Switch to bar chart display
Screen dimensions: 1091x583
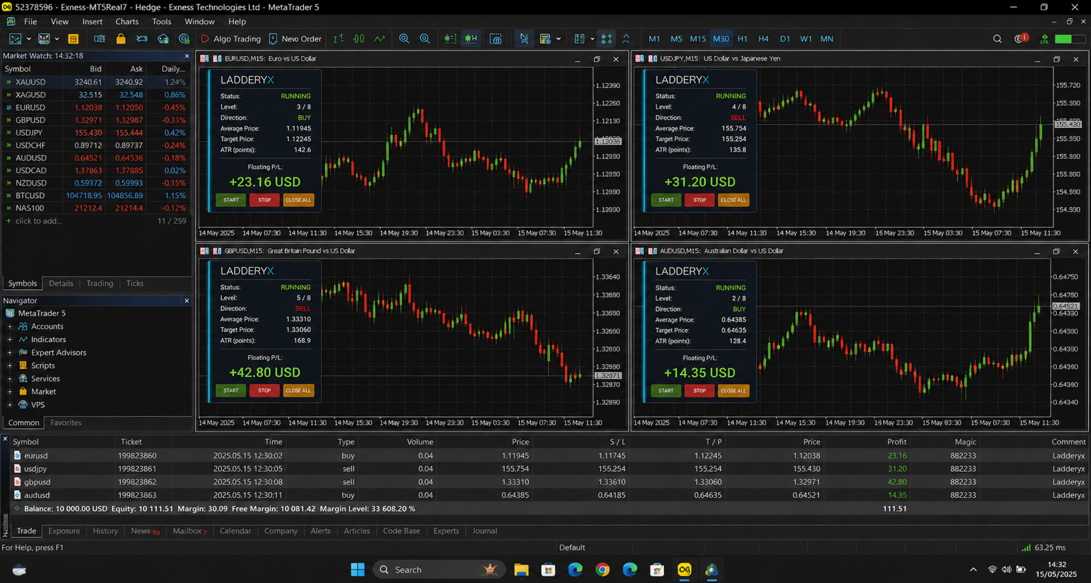[x=338, y=39]
